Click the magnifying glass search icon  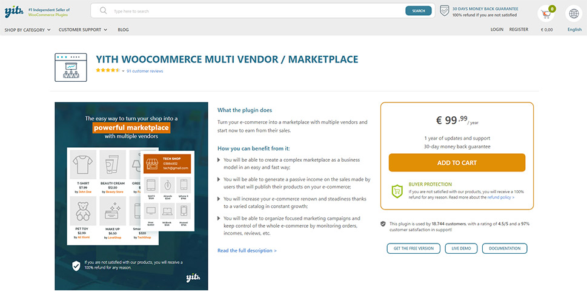pyautogui.click(x=104, y=11)
